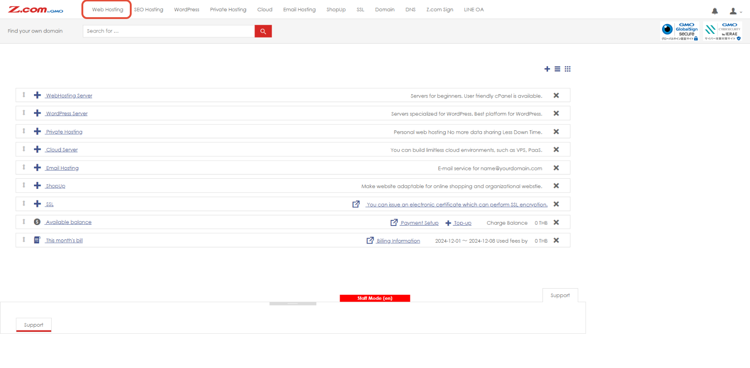Open the DNS menu item
750x368 pixels.
pyautogui.click(x=410, y=10)
